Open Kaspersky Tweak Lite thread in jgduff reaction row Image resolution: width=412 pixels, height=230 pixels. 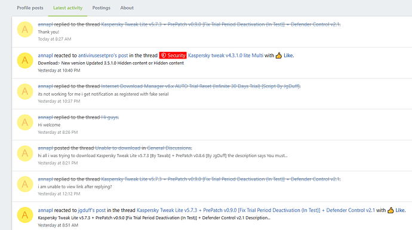256,210
